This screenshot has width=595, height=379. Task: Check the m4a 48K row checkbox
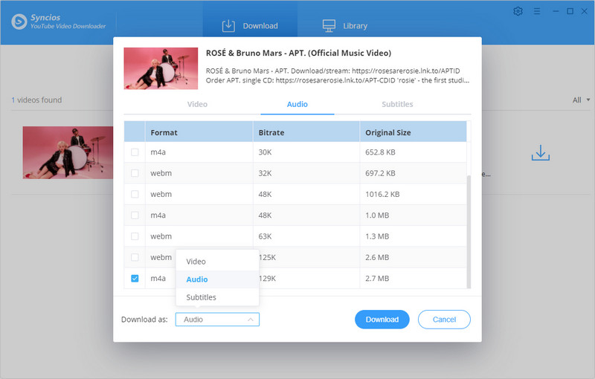coord(135,216)
